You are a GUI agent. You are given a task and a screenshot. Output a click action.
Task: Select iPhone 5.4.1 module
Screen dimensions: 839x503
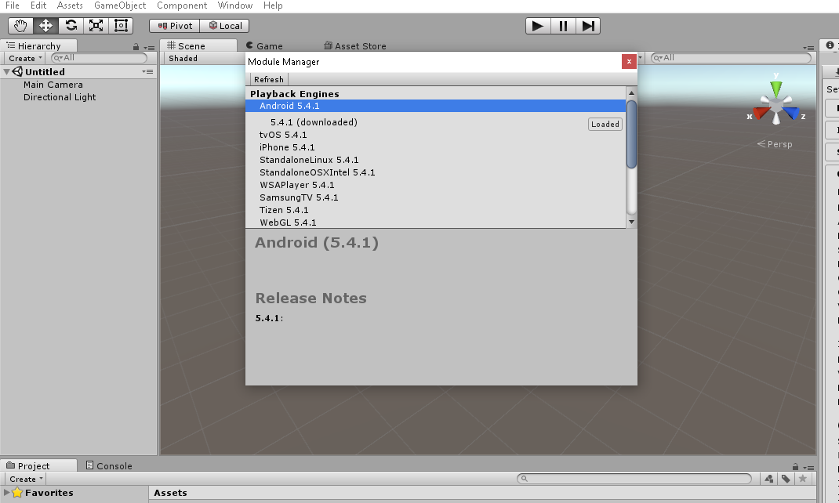tap(287, 147)
